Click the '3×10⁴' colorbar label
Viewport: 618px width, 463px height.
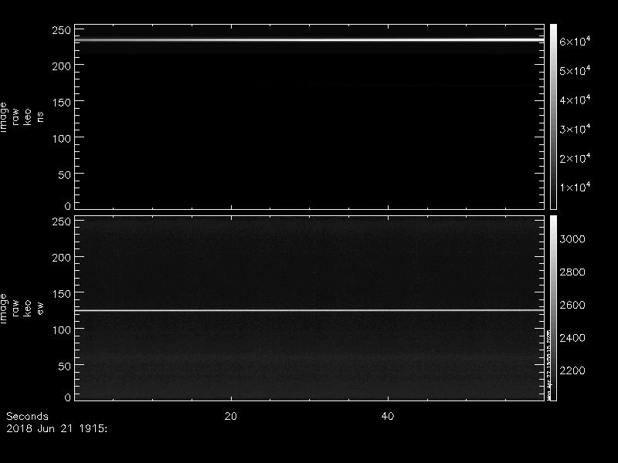pos(575,129)
